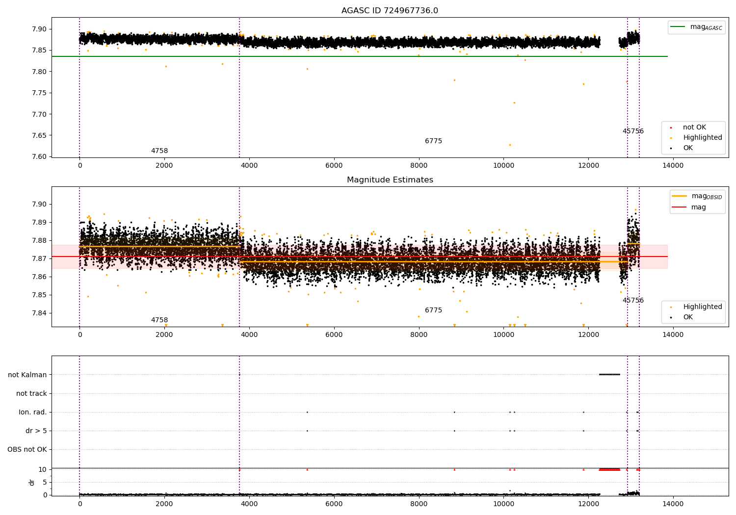Click the 'OBS not OK' row label
The image size is (736, 515).
pos(27,449)
